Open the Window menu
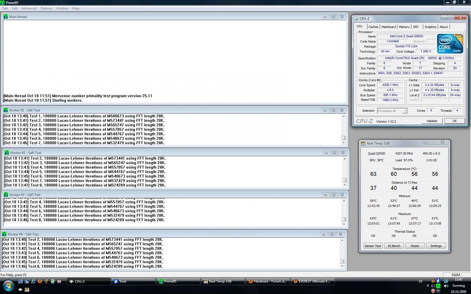471x294 pixels. (x=62, y=8)
